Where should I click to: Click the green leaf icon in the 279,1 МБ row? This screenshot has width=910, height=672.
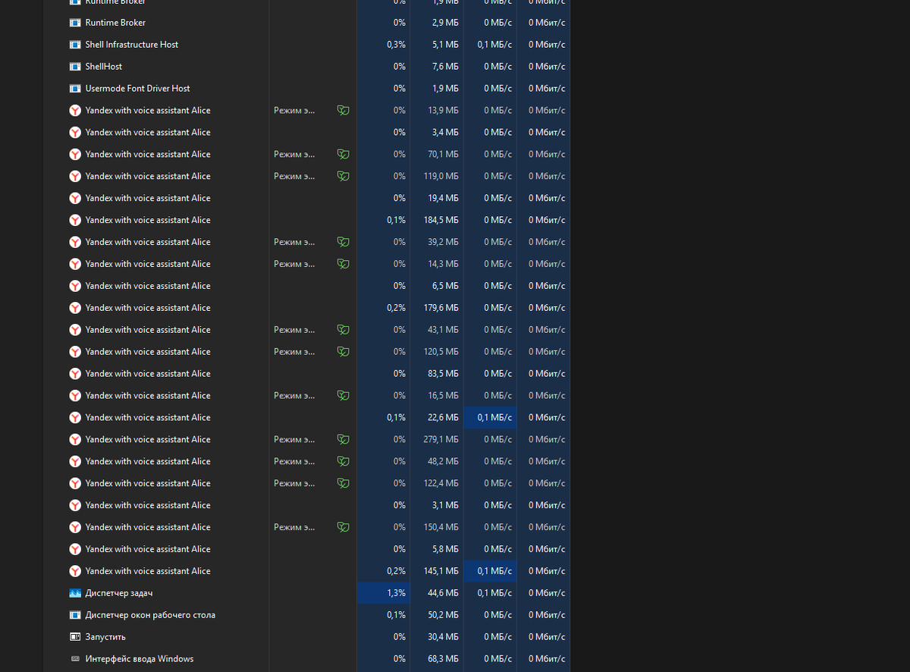(344, 439)
